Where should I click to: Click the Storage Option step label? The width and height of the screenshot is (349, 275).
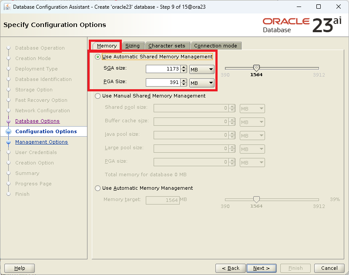coord(34,90)
